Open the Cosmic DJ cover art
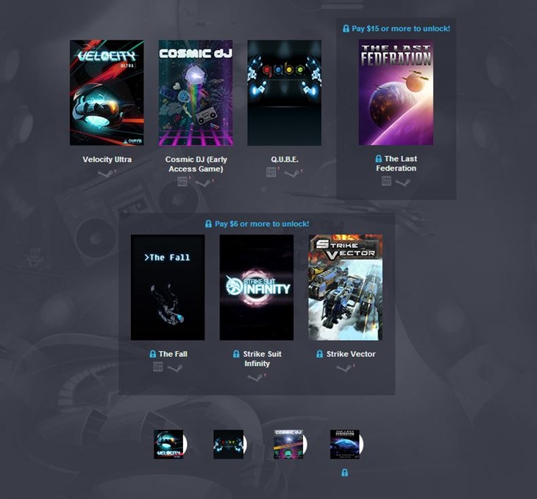The width and height of the screenshot is (537, 499). click(x=196, y=93)
